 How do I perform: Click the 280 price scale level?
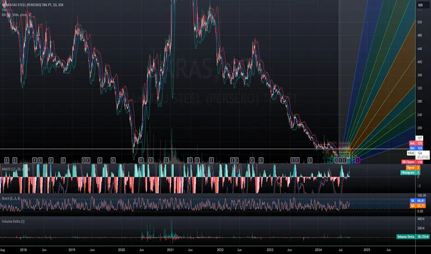[419, 101]
